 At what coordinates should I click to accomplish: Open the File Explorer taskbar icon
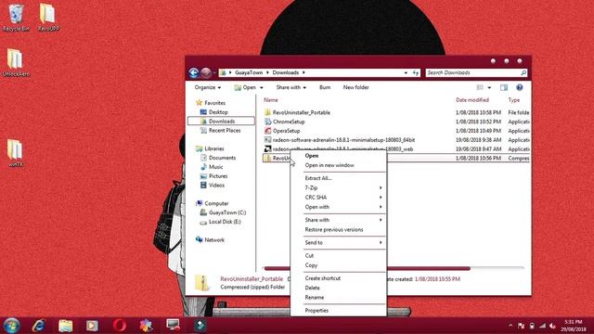[66, 326]
